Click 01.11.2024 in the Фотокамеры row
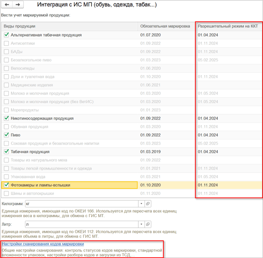Image resolution: width=263 pixels, height=258 pixels. tap(208, 185)
